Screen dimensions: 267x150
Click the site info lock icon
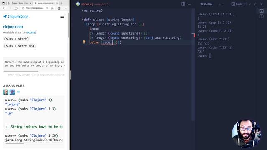(23, 8)
